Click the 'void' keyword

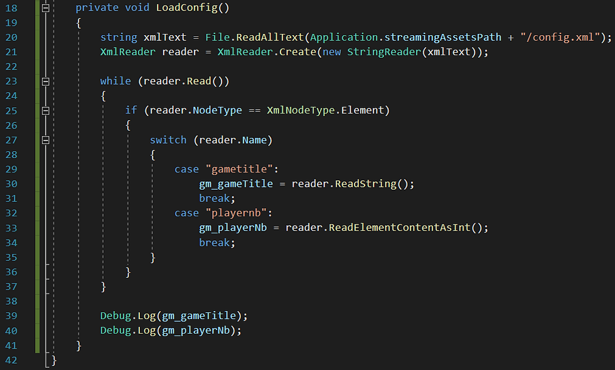point(137,8)
